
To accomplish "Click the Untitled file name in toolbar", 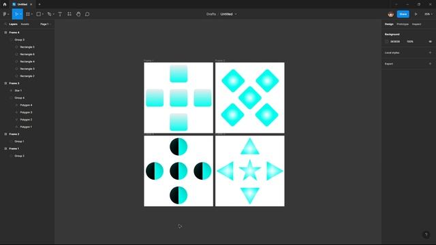I will coord(226,14).
